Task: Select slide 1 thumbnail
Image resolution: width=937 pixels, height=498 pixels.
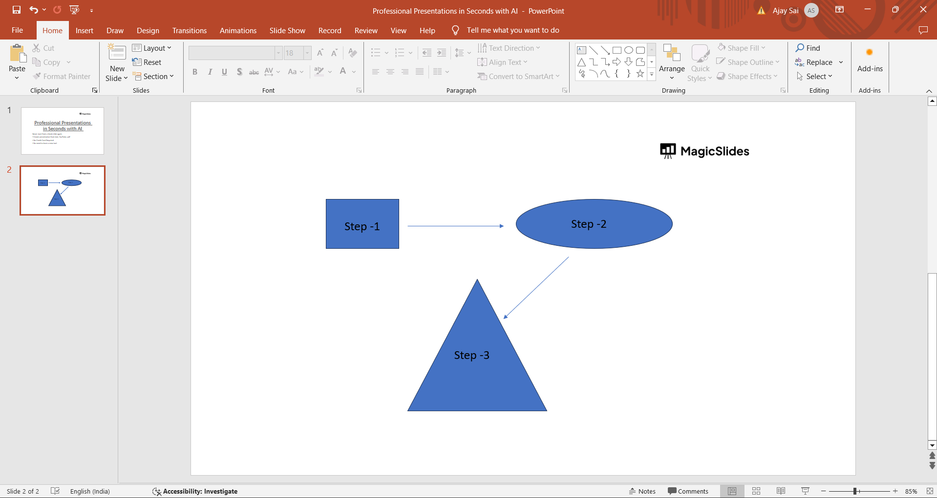Action: click(63, 131)
